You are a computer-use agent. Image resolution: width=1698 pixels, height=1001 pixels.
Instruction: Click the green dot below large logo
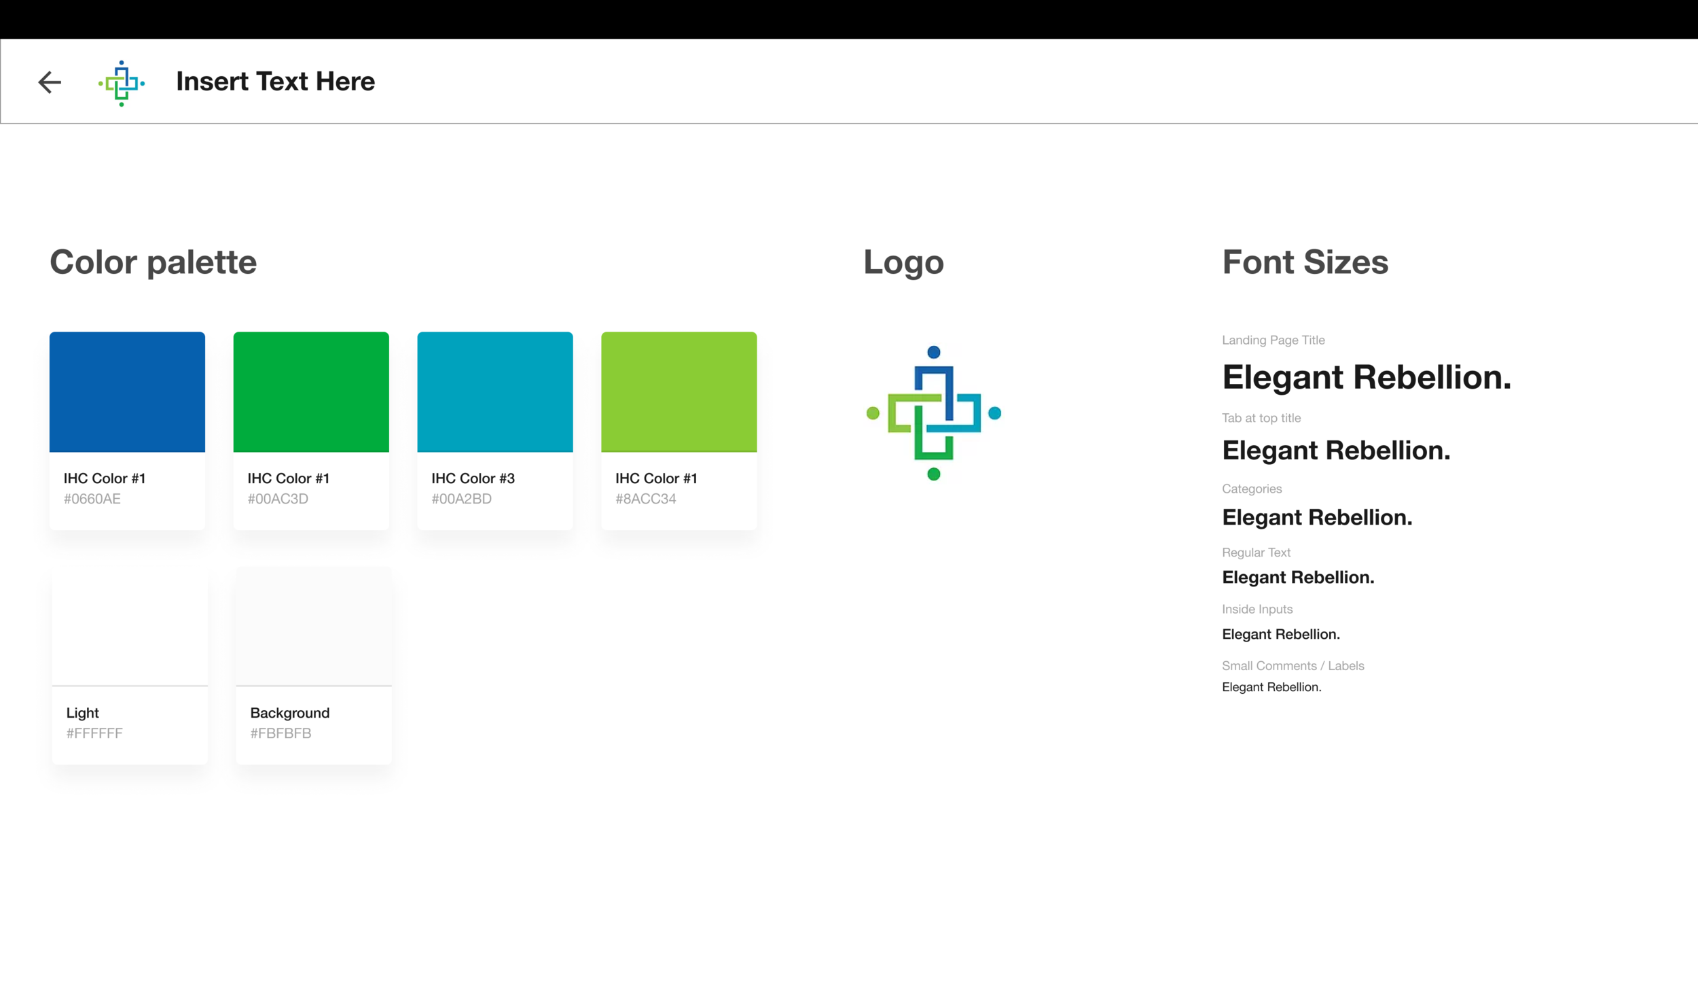pos(934,474)
